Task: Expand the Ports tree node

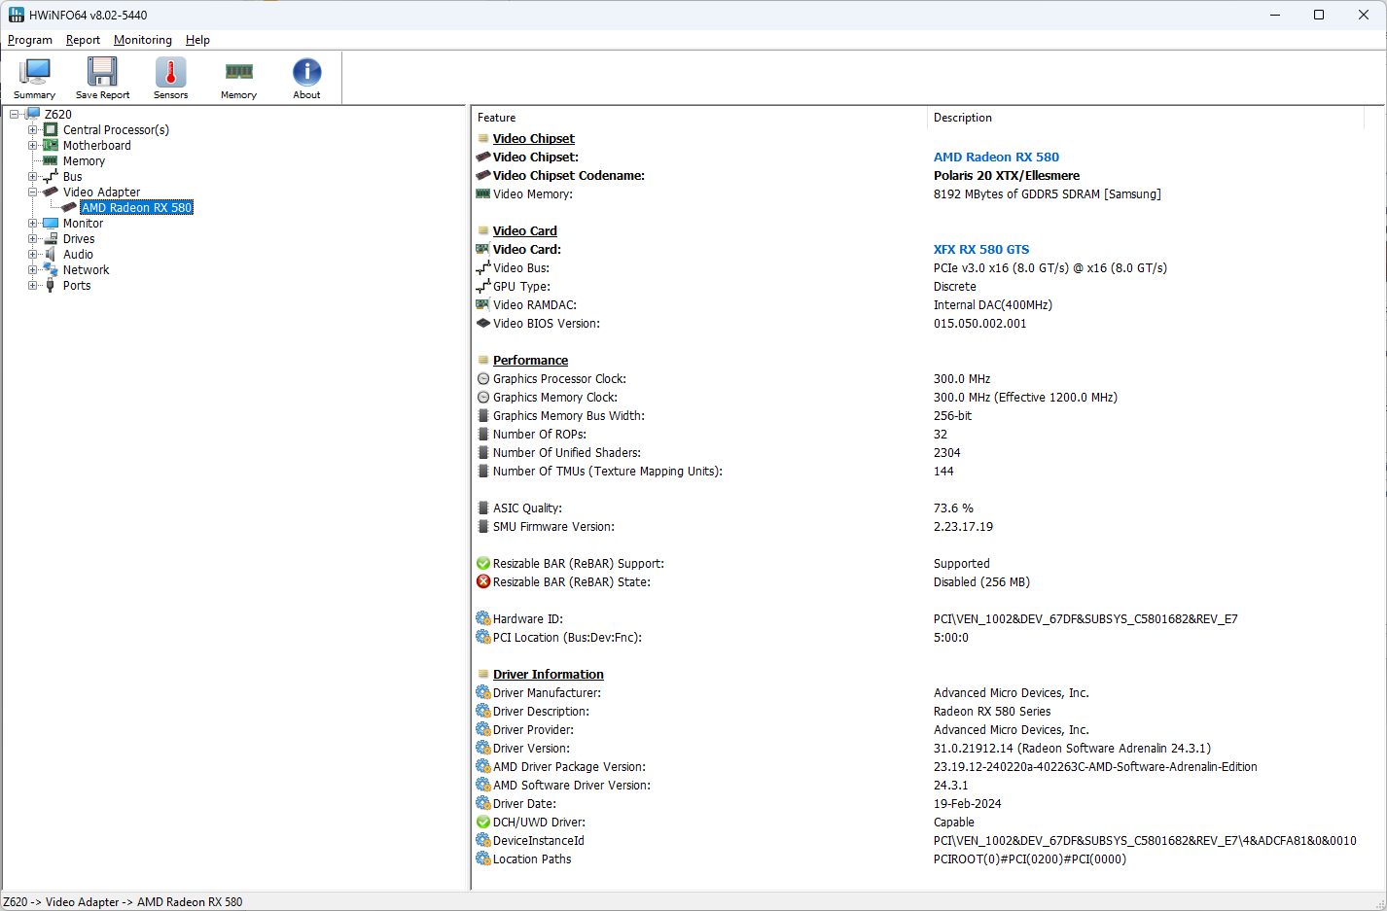Action: (x=32, y=285)
